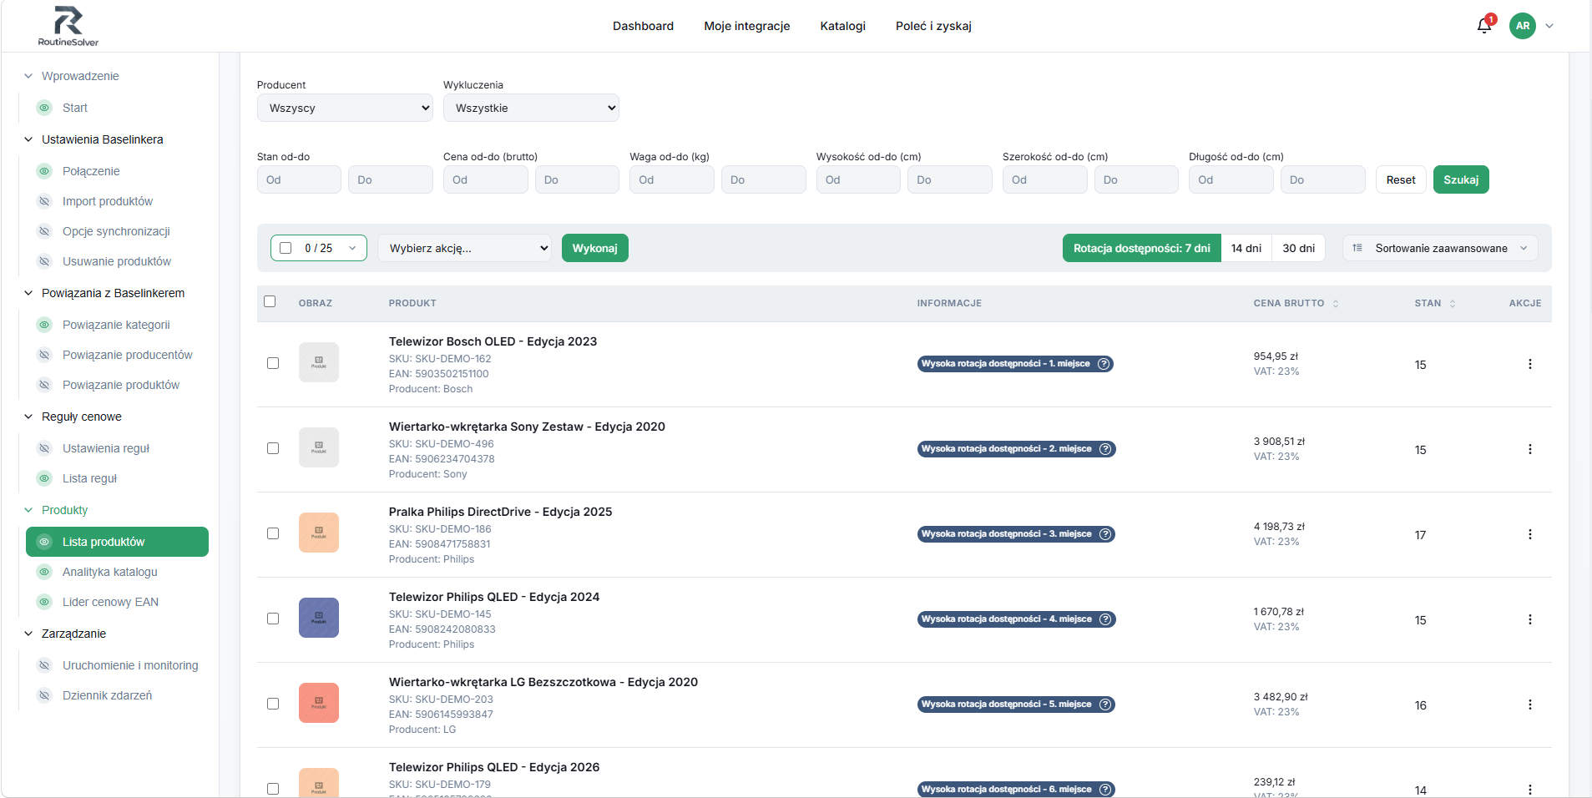
Task: Click the Szukaj button
Action: [1461, 179]
